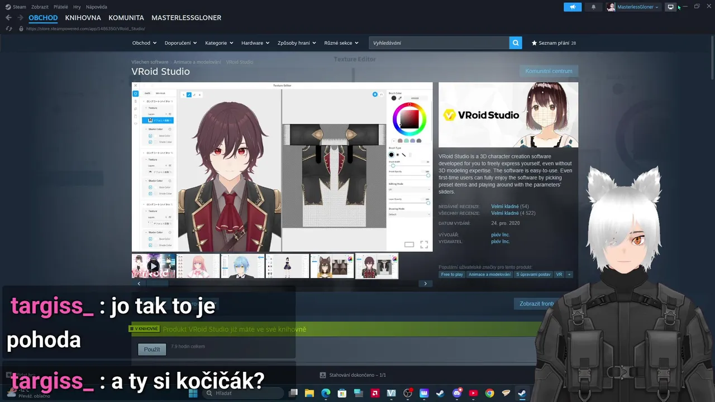The width and height of the screenshot is (715, 402).
Task: Switch to the KOMUNITA tab
Action: coord(126,18)
